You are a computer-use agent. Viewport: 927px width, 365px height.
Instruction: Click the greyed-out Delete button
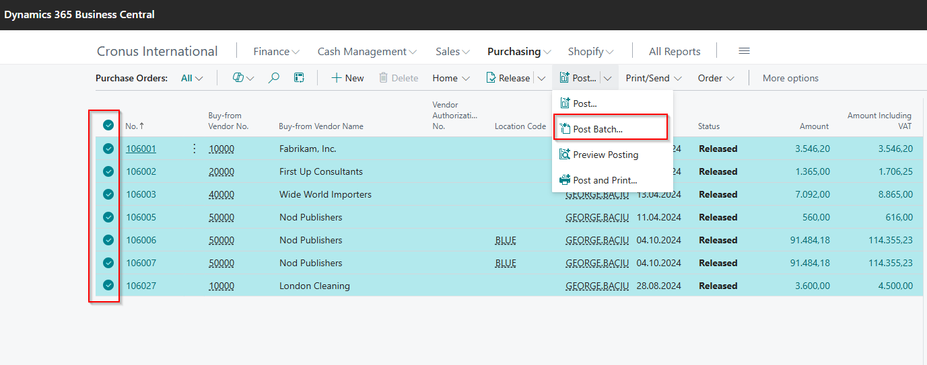(399, 78)
